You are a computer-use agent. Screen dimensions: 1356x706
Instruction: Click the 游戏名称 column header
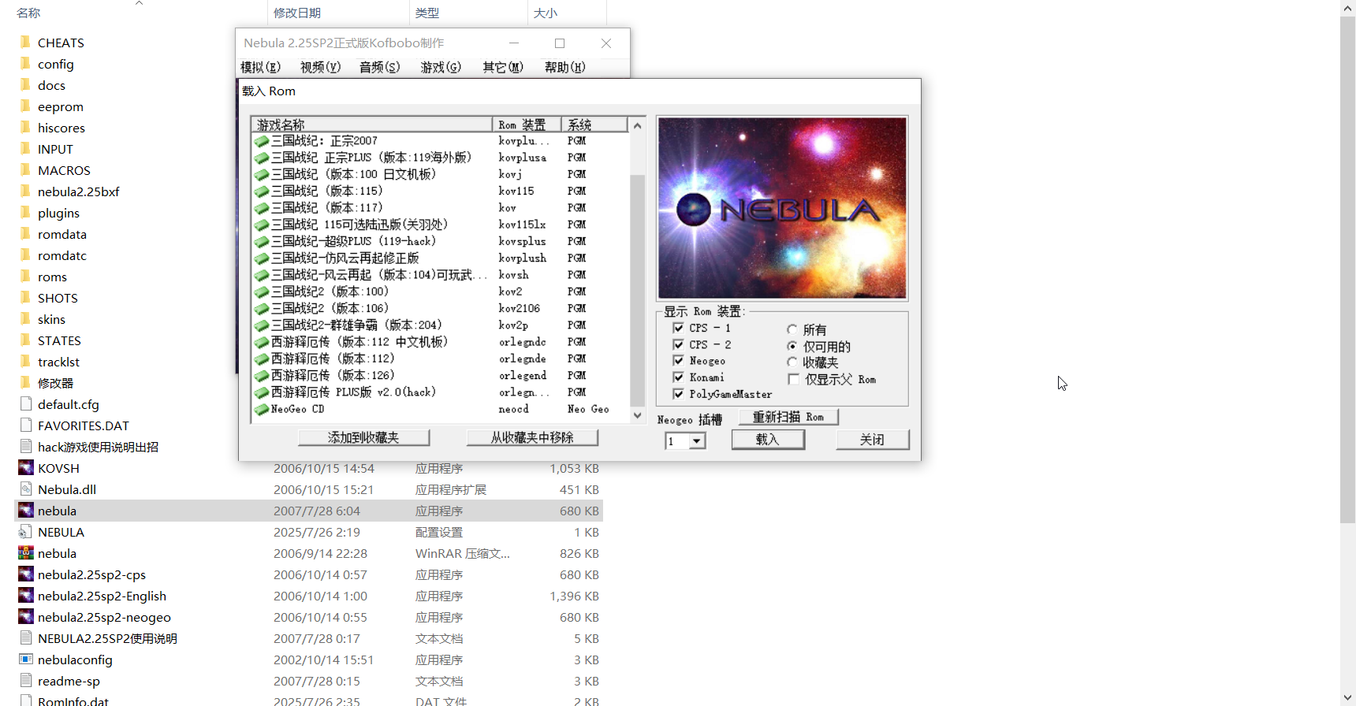372,124
